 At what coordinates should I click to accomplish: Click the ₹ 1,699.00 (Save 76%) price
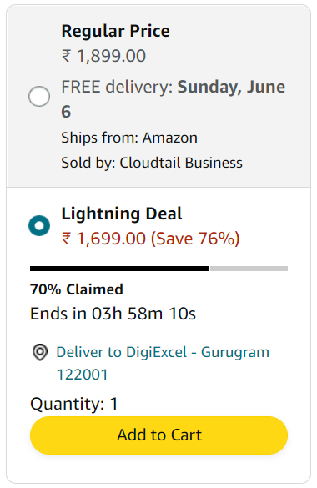150,239
